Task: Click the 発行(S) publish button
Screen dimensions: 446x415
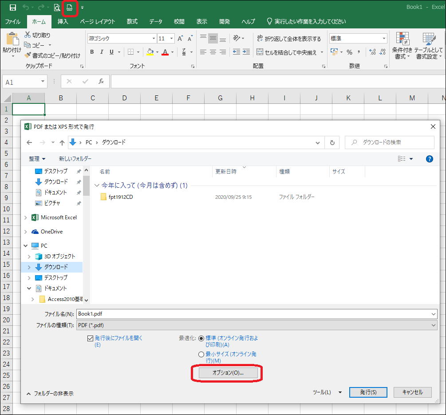Action: [x=368, y=392]
